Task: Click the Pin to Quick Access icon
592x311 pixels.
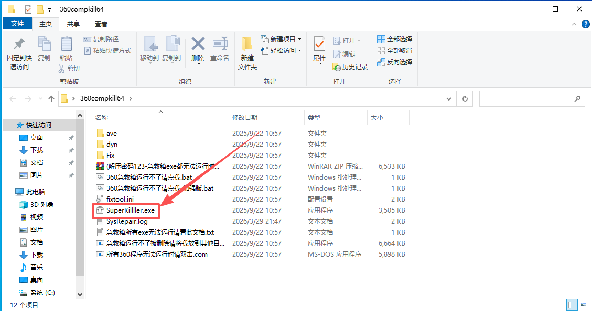Action: [x=19, y=45]
